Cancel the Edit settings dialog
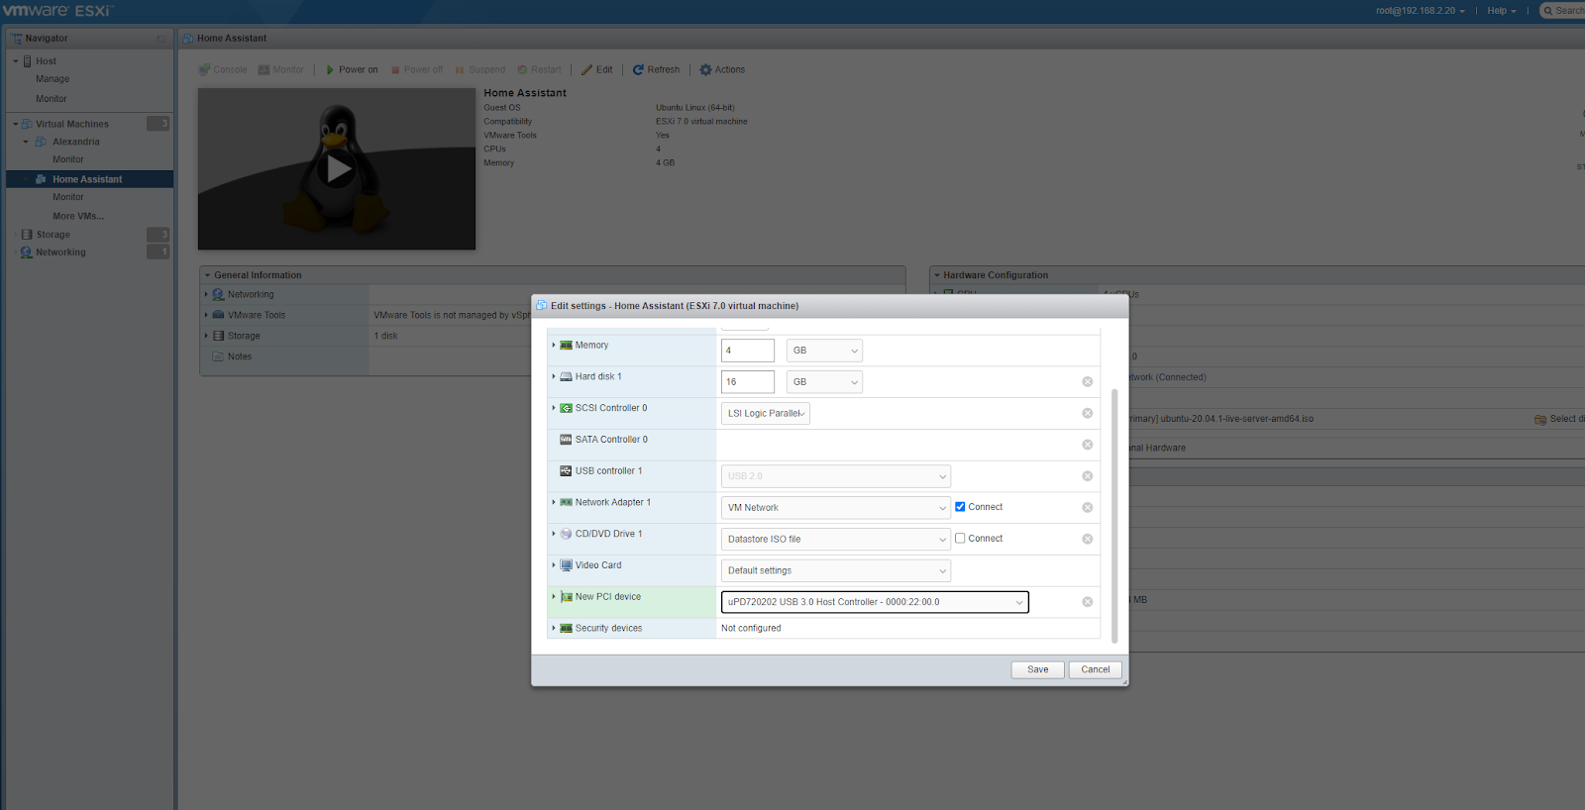 click(x=1095, y=670)
